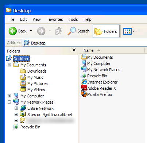The image size is (147, 143).
Task: Click the Desktop folder icon in title bar
Action: [x=8, y=10]
